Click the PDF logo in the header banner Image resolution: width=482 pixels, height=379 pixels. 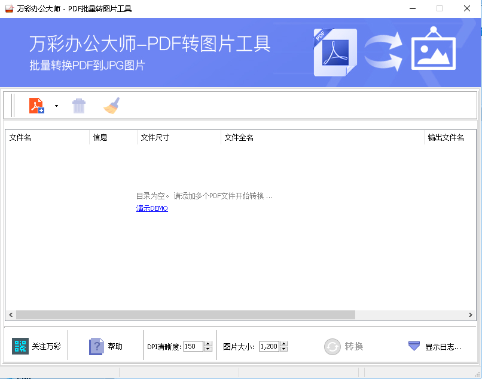(x=335, y=53)
